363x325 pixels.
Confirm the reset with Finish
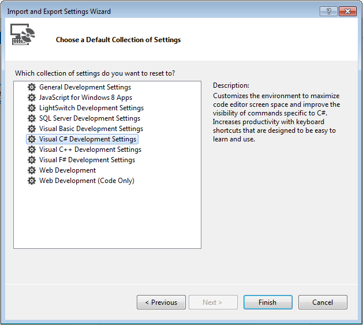pyautogui.click(x=268, y=302)
